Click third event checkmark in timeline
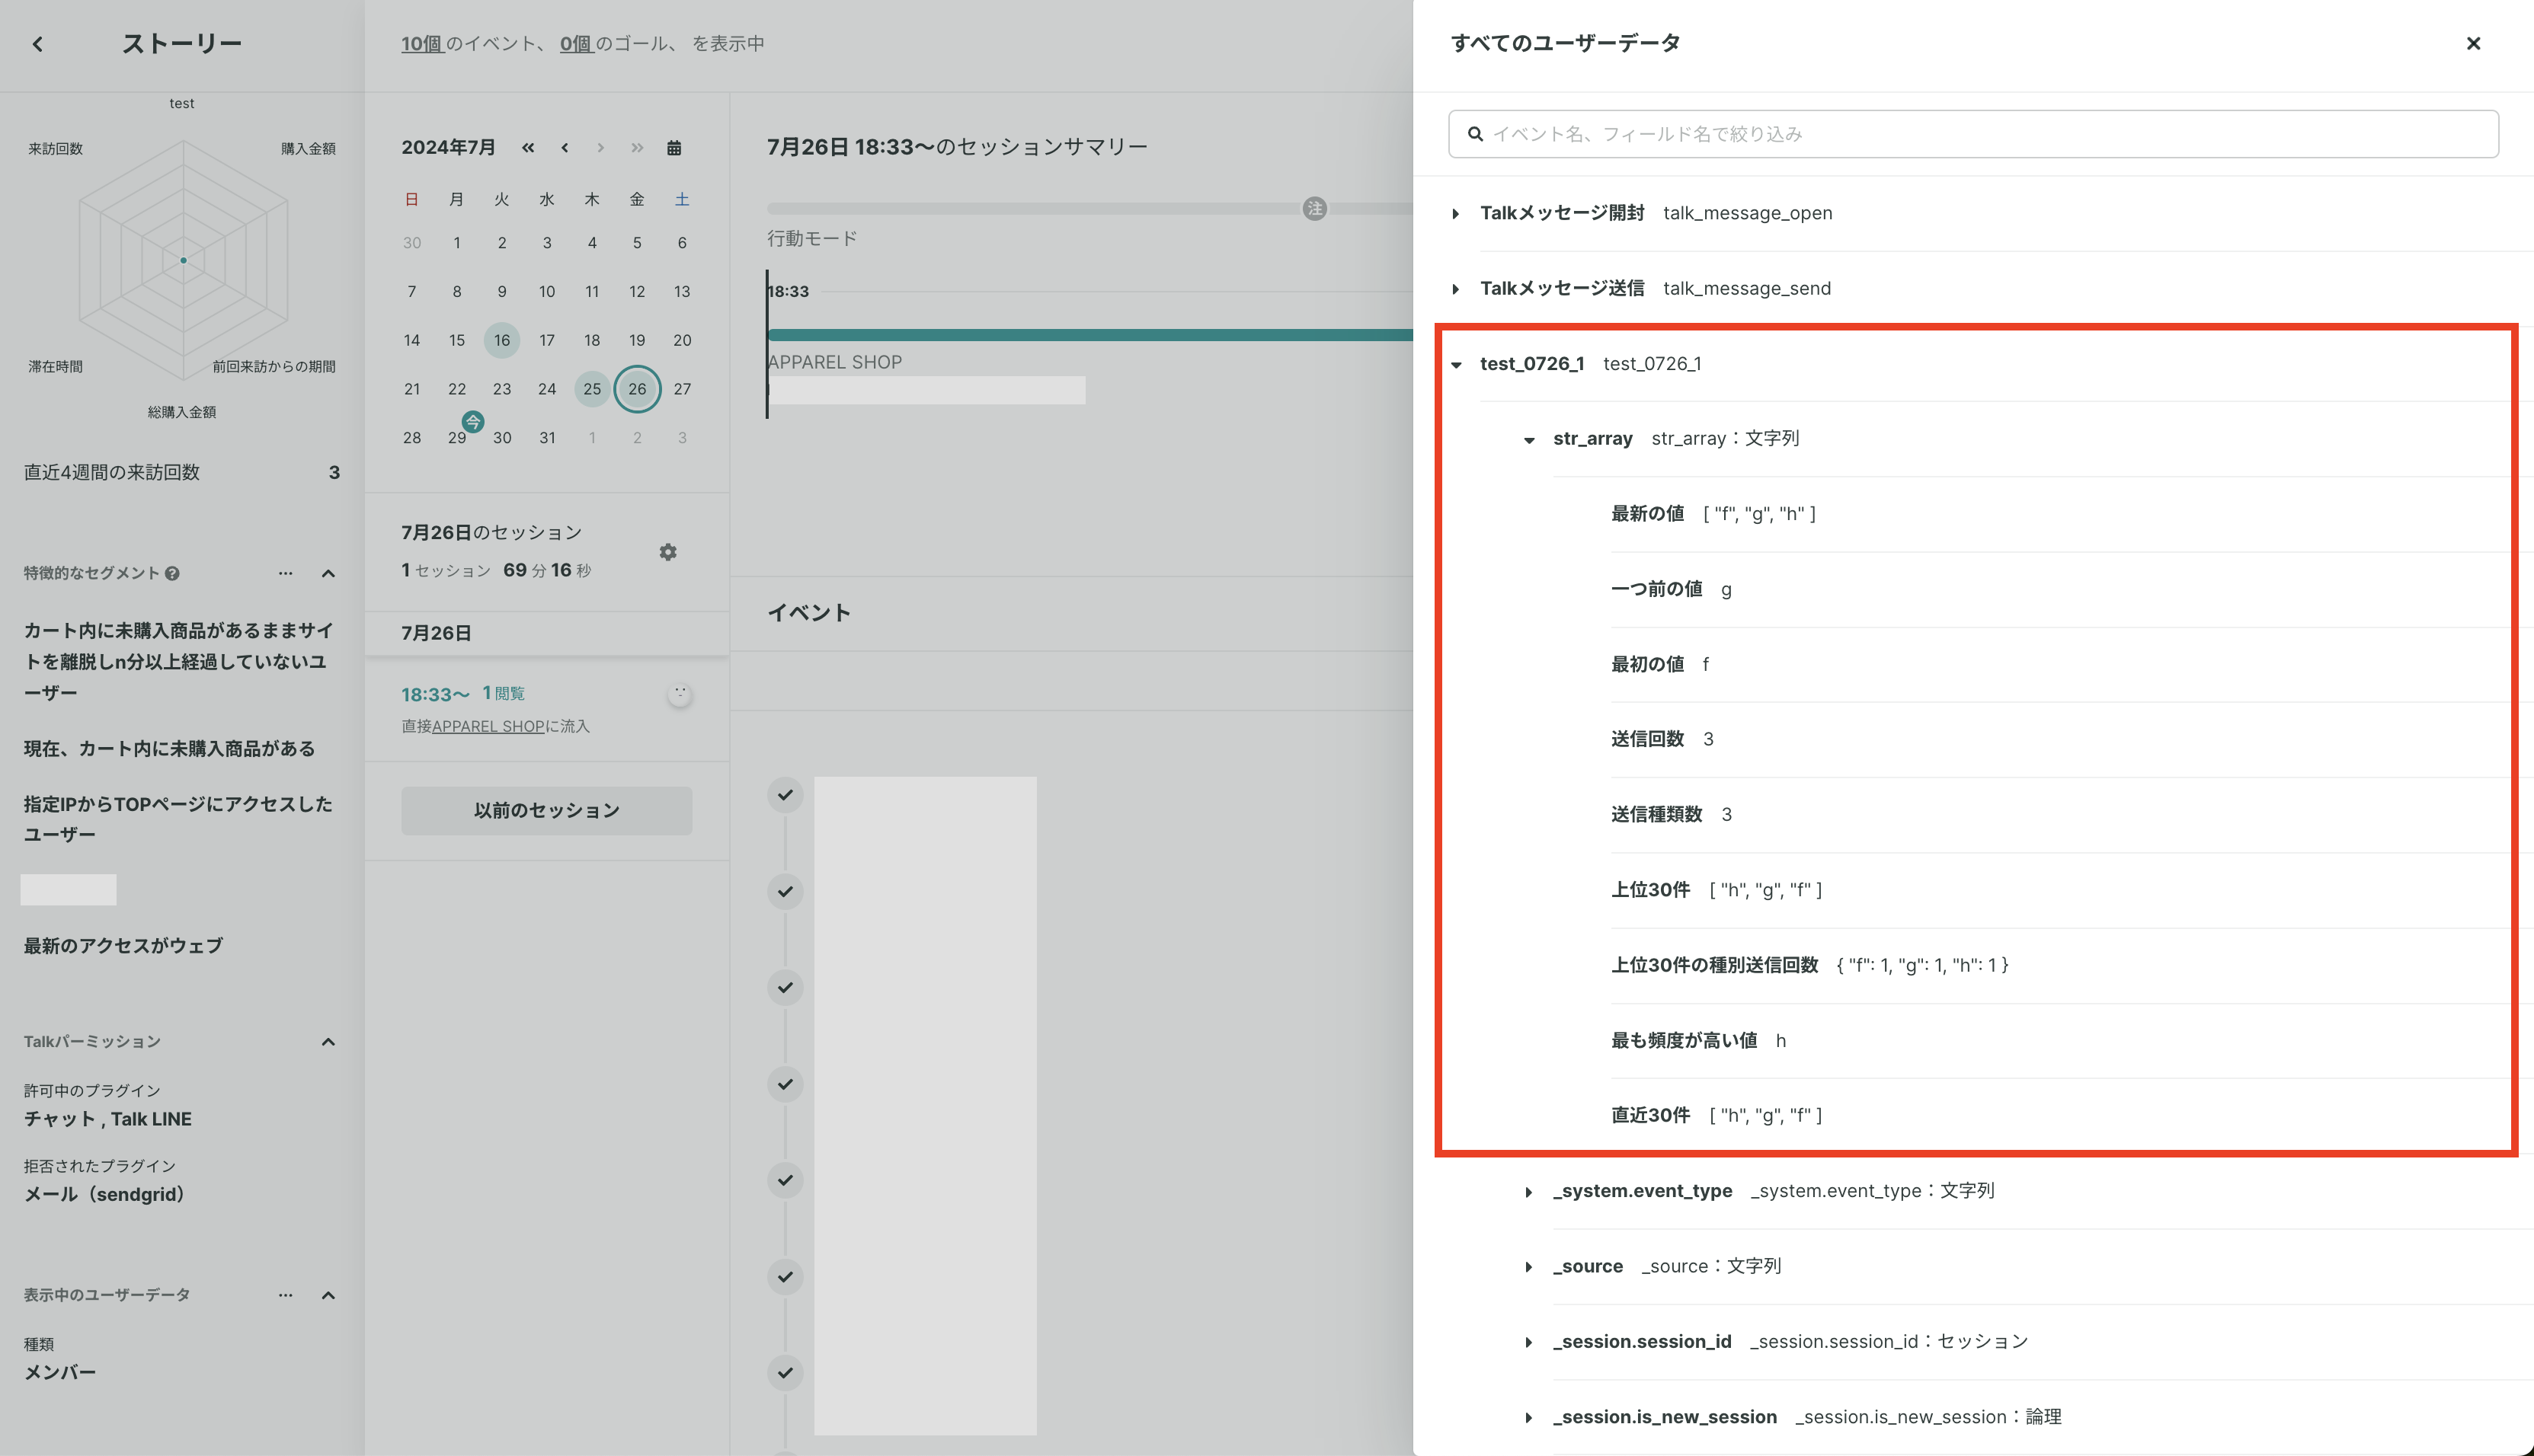2534x1456 pixels. point(785,987)
